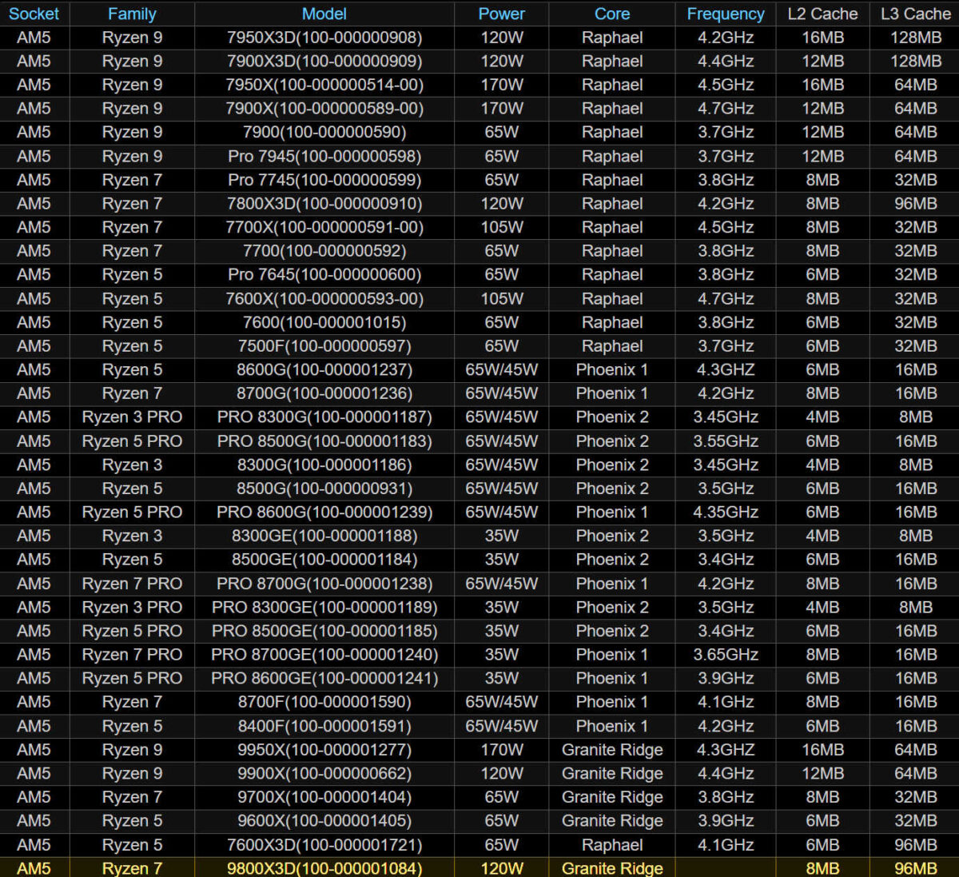Select the 7950X3D model cell

(324, 38)
